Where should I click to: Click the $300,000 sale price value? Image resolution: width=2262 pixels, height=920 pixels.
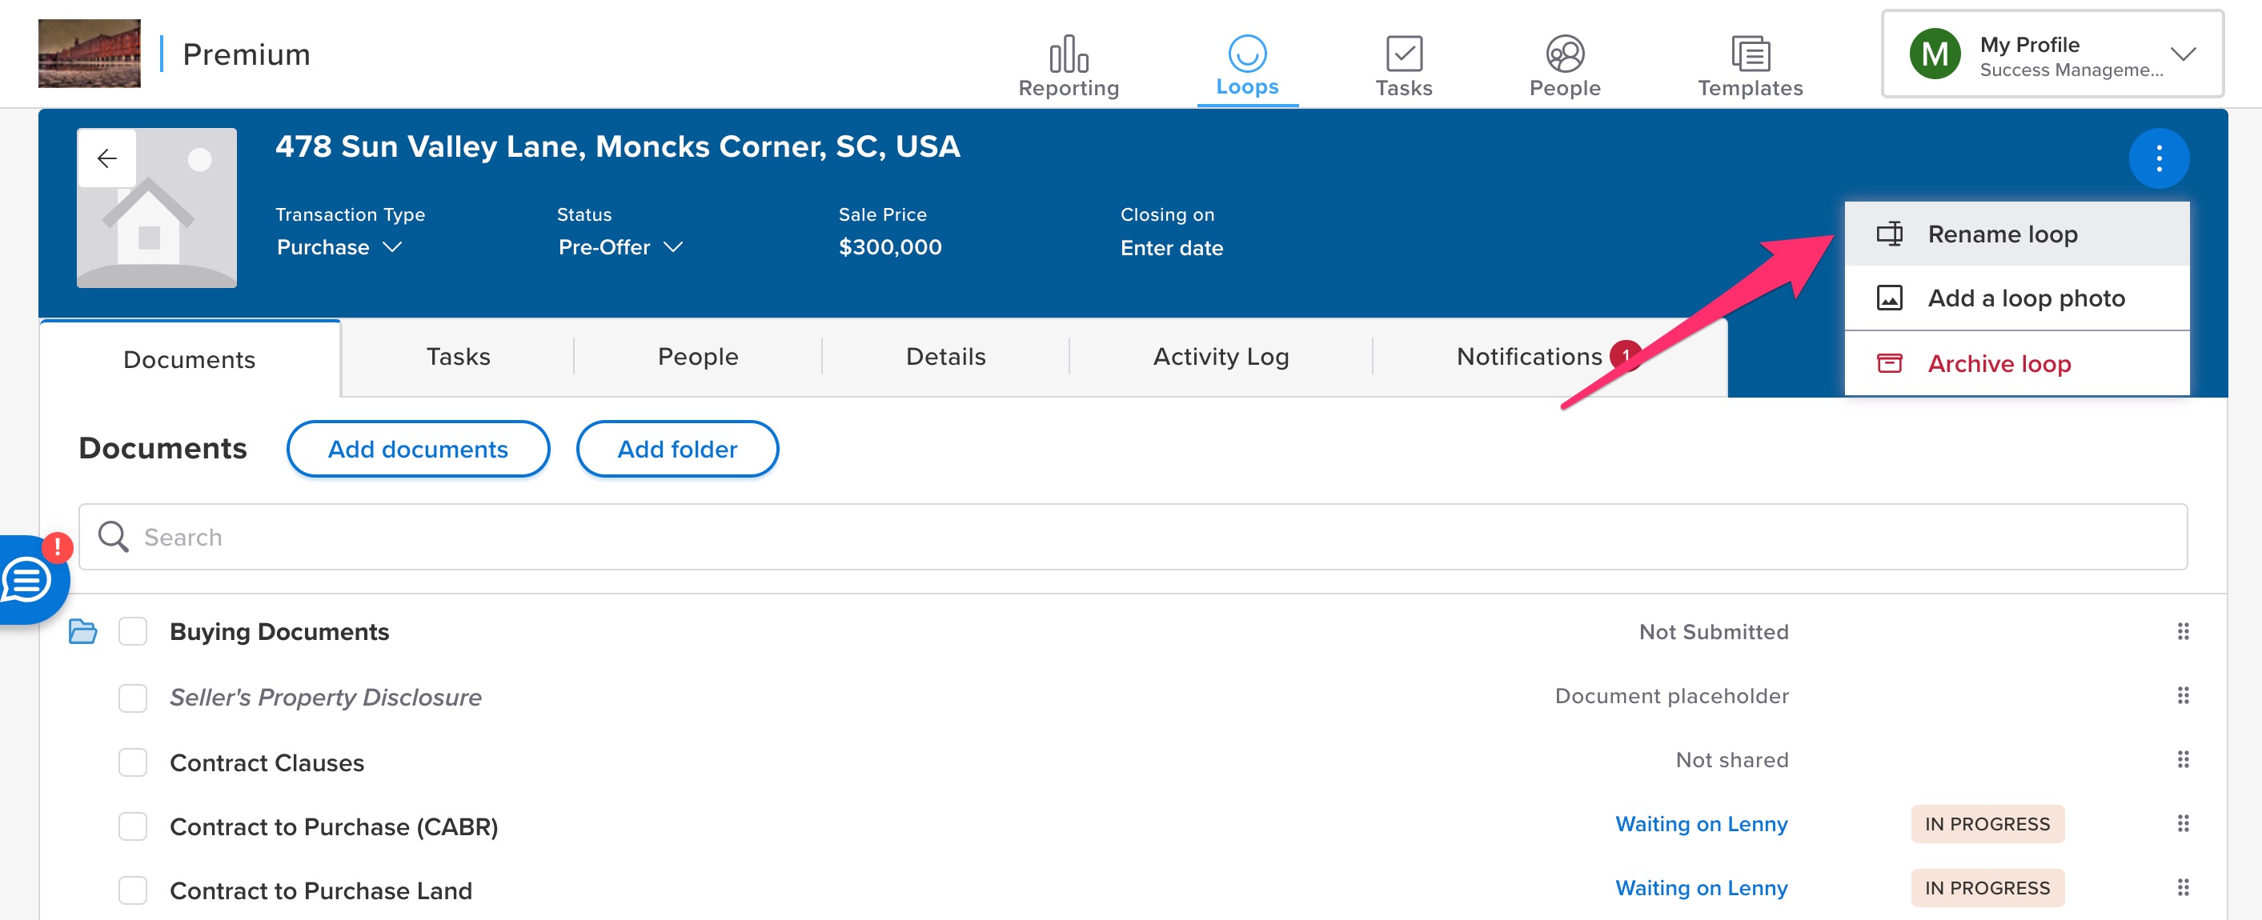pyautogui.click(x=890, y=247)
